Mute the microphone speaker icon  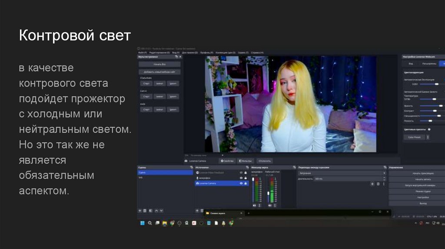pos(253,205)
